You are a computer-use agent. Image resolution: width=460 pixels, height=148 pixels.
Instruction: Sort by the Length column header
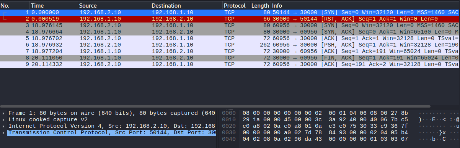pyautogui.click(x=260, y=6)
